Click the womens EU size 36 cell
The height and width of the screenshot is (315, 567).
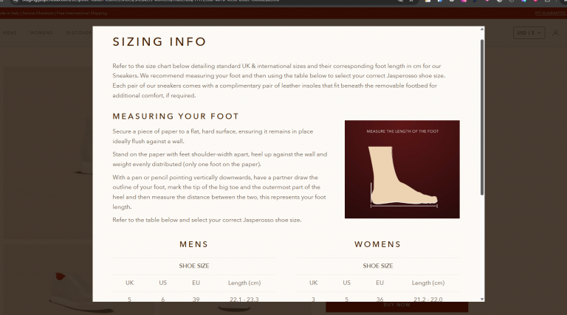point(379,299)
